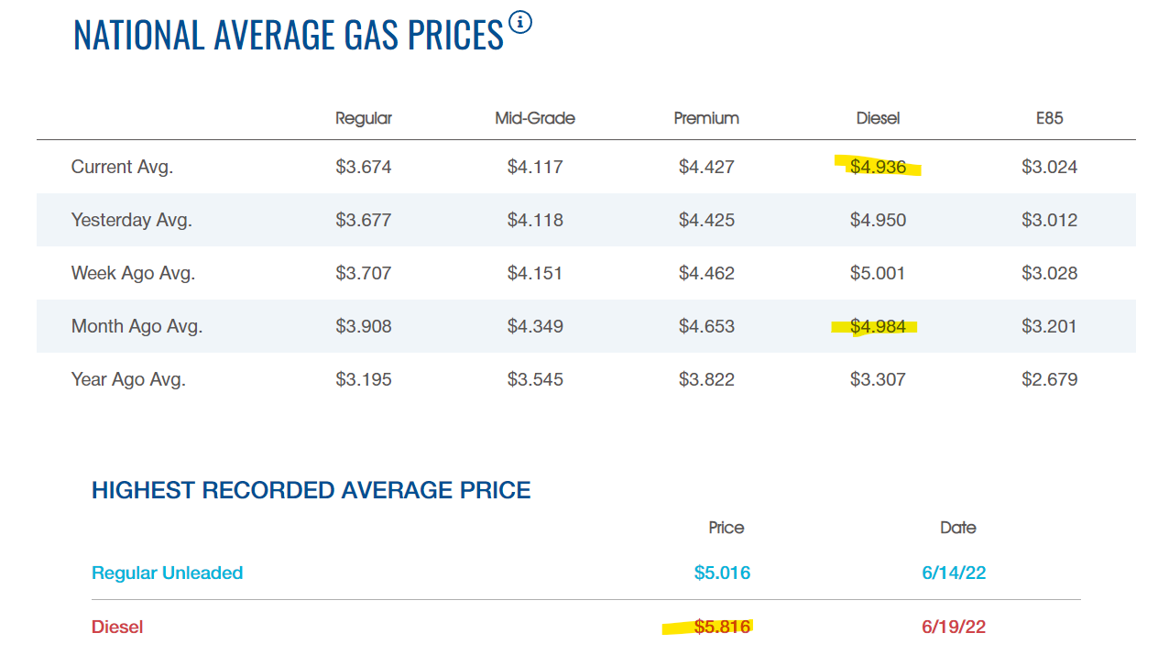This screenshot has height=655, width=1158.
Task: Click the 6/14/22 record date
Action: [x=954, y=573]
